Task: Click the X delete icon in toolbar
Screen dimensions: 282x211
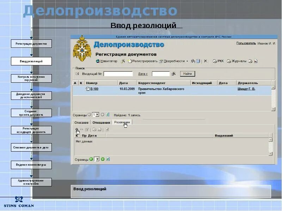Action: (206, 61)
